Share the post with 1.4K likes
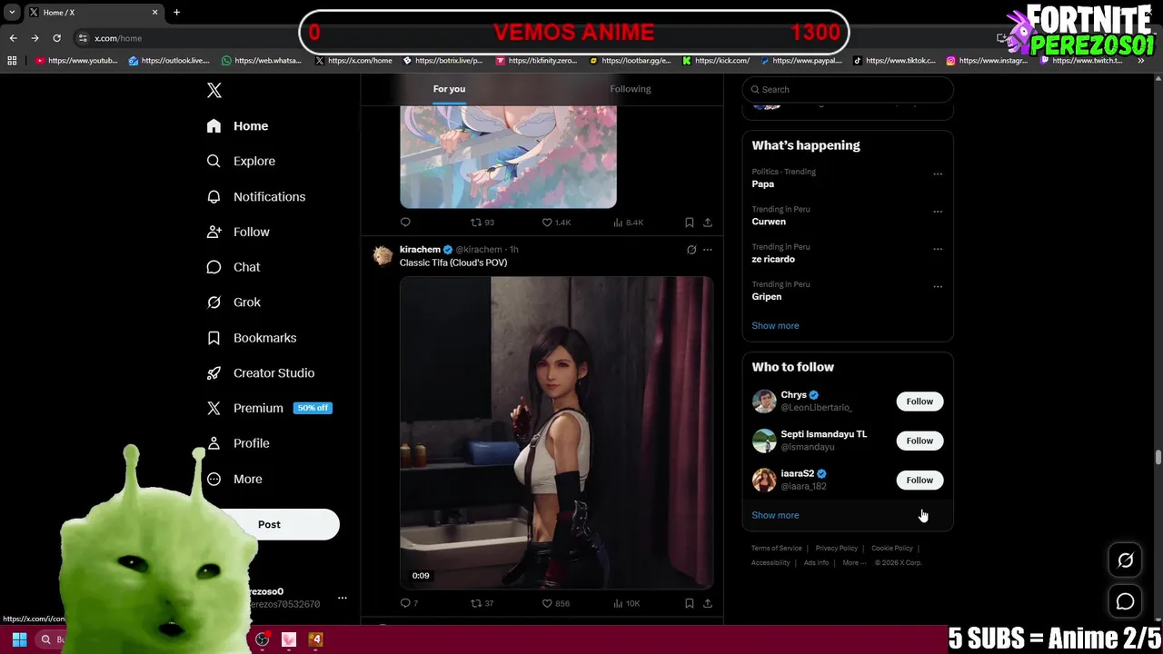This screenshot has width=1163, height=654. point(708,222)
